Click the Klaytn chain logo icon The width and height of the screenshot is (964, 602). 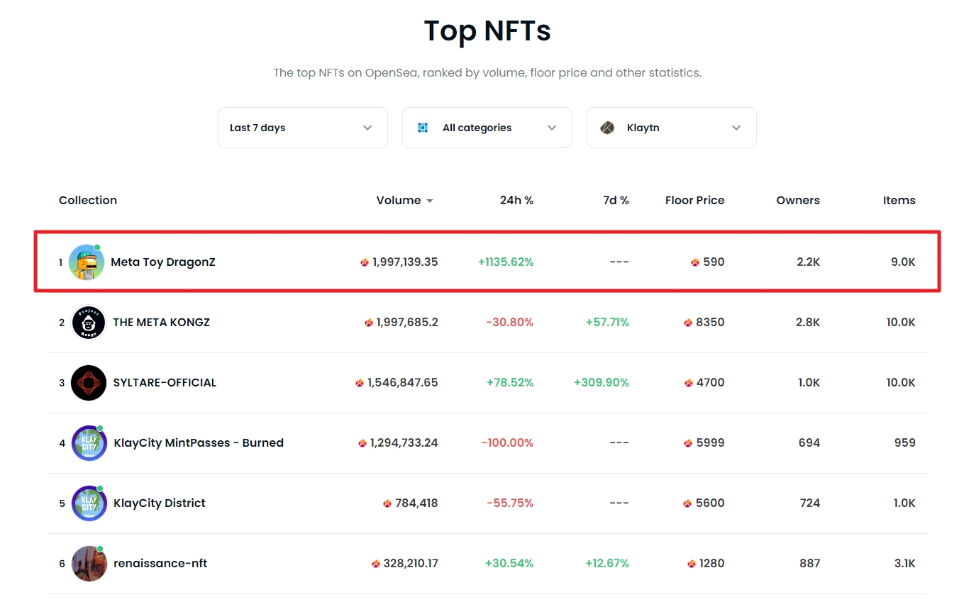click(x=607, y=128)
